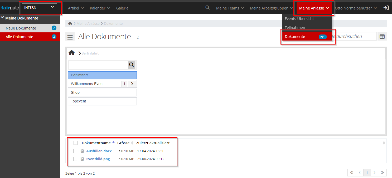Image resolution: width=392 pixels, height=178 pixels.
Task: Select the Eventbild.png checkbox
Action: 75,159
